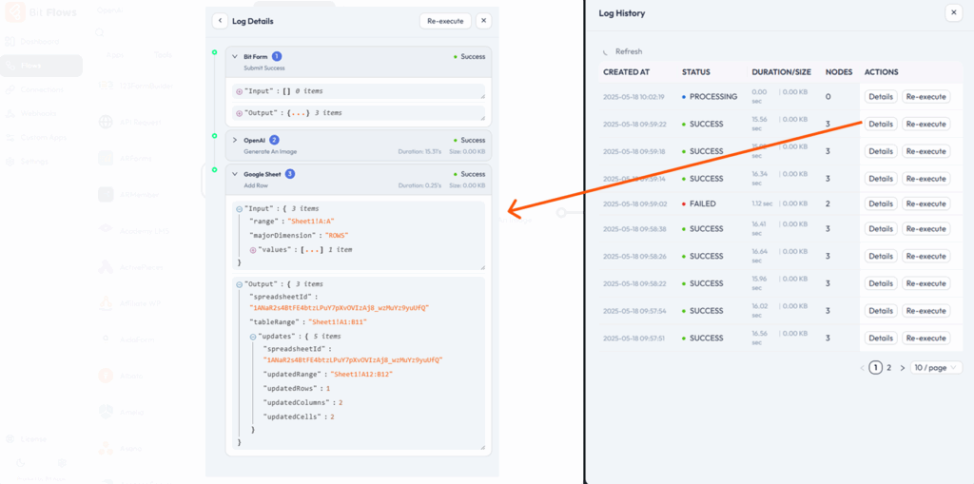Open Details for log 09:58:38
This screenshot has height=484, width=974.
pyautogui.click(x=881, y=228)
